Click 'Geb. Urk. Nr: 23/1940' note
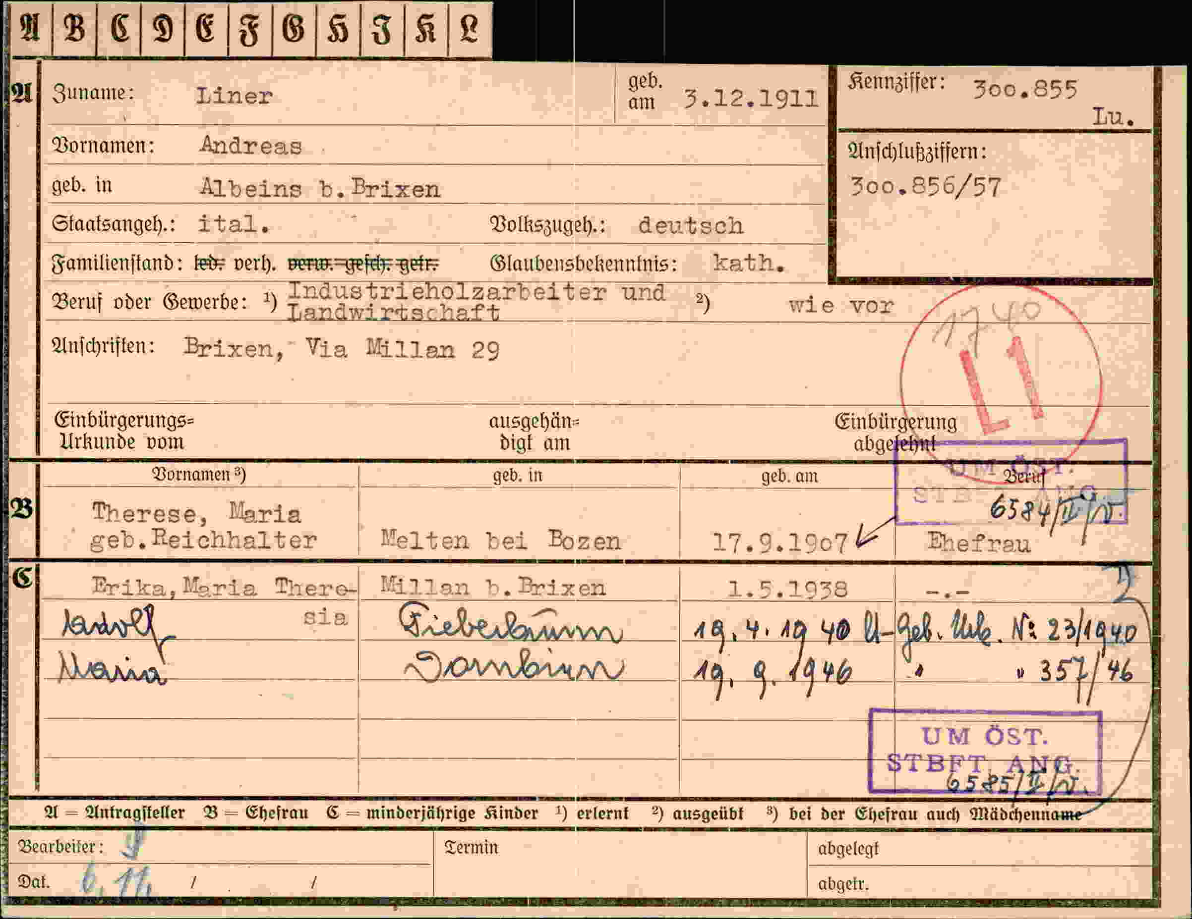Viewport: 1192px width, 919px height. point(1018,633)
